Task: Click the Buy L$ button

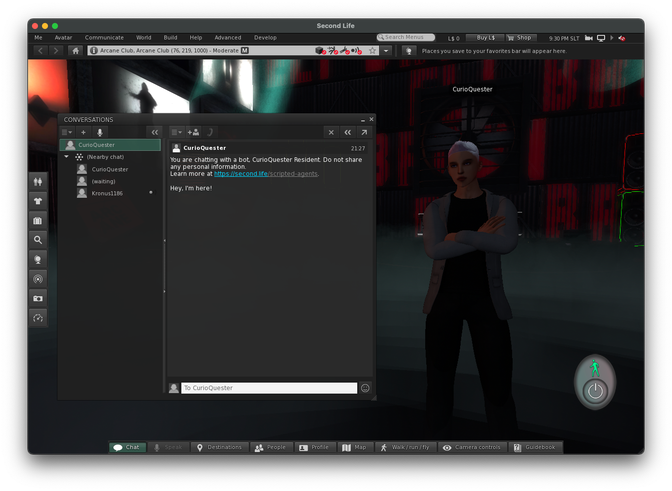Action: pos(485,38)
